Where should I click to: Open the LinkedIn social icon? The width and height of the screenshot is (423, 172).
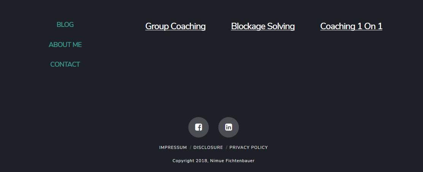[x=229, y=127]
